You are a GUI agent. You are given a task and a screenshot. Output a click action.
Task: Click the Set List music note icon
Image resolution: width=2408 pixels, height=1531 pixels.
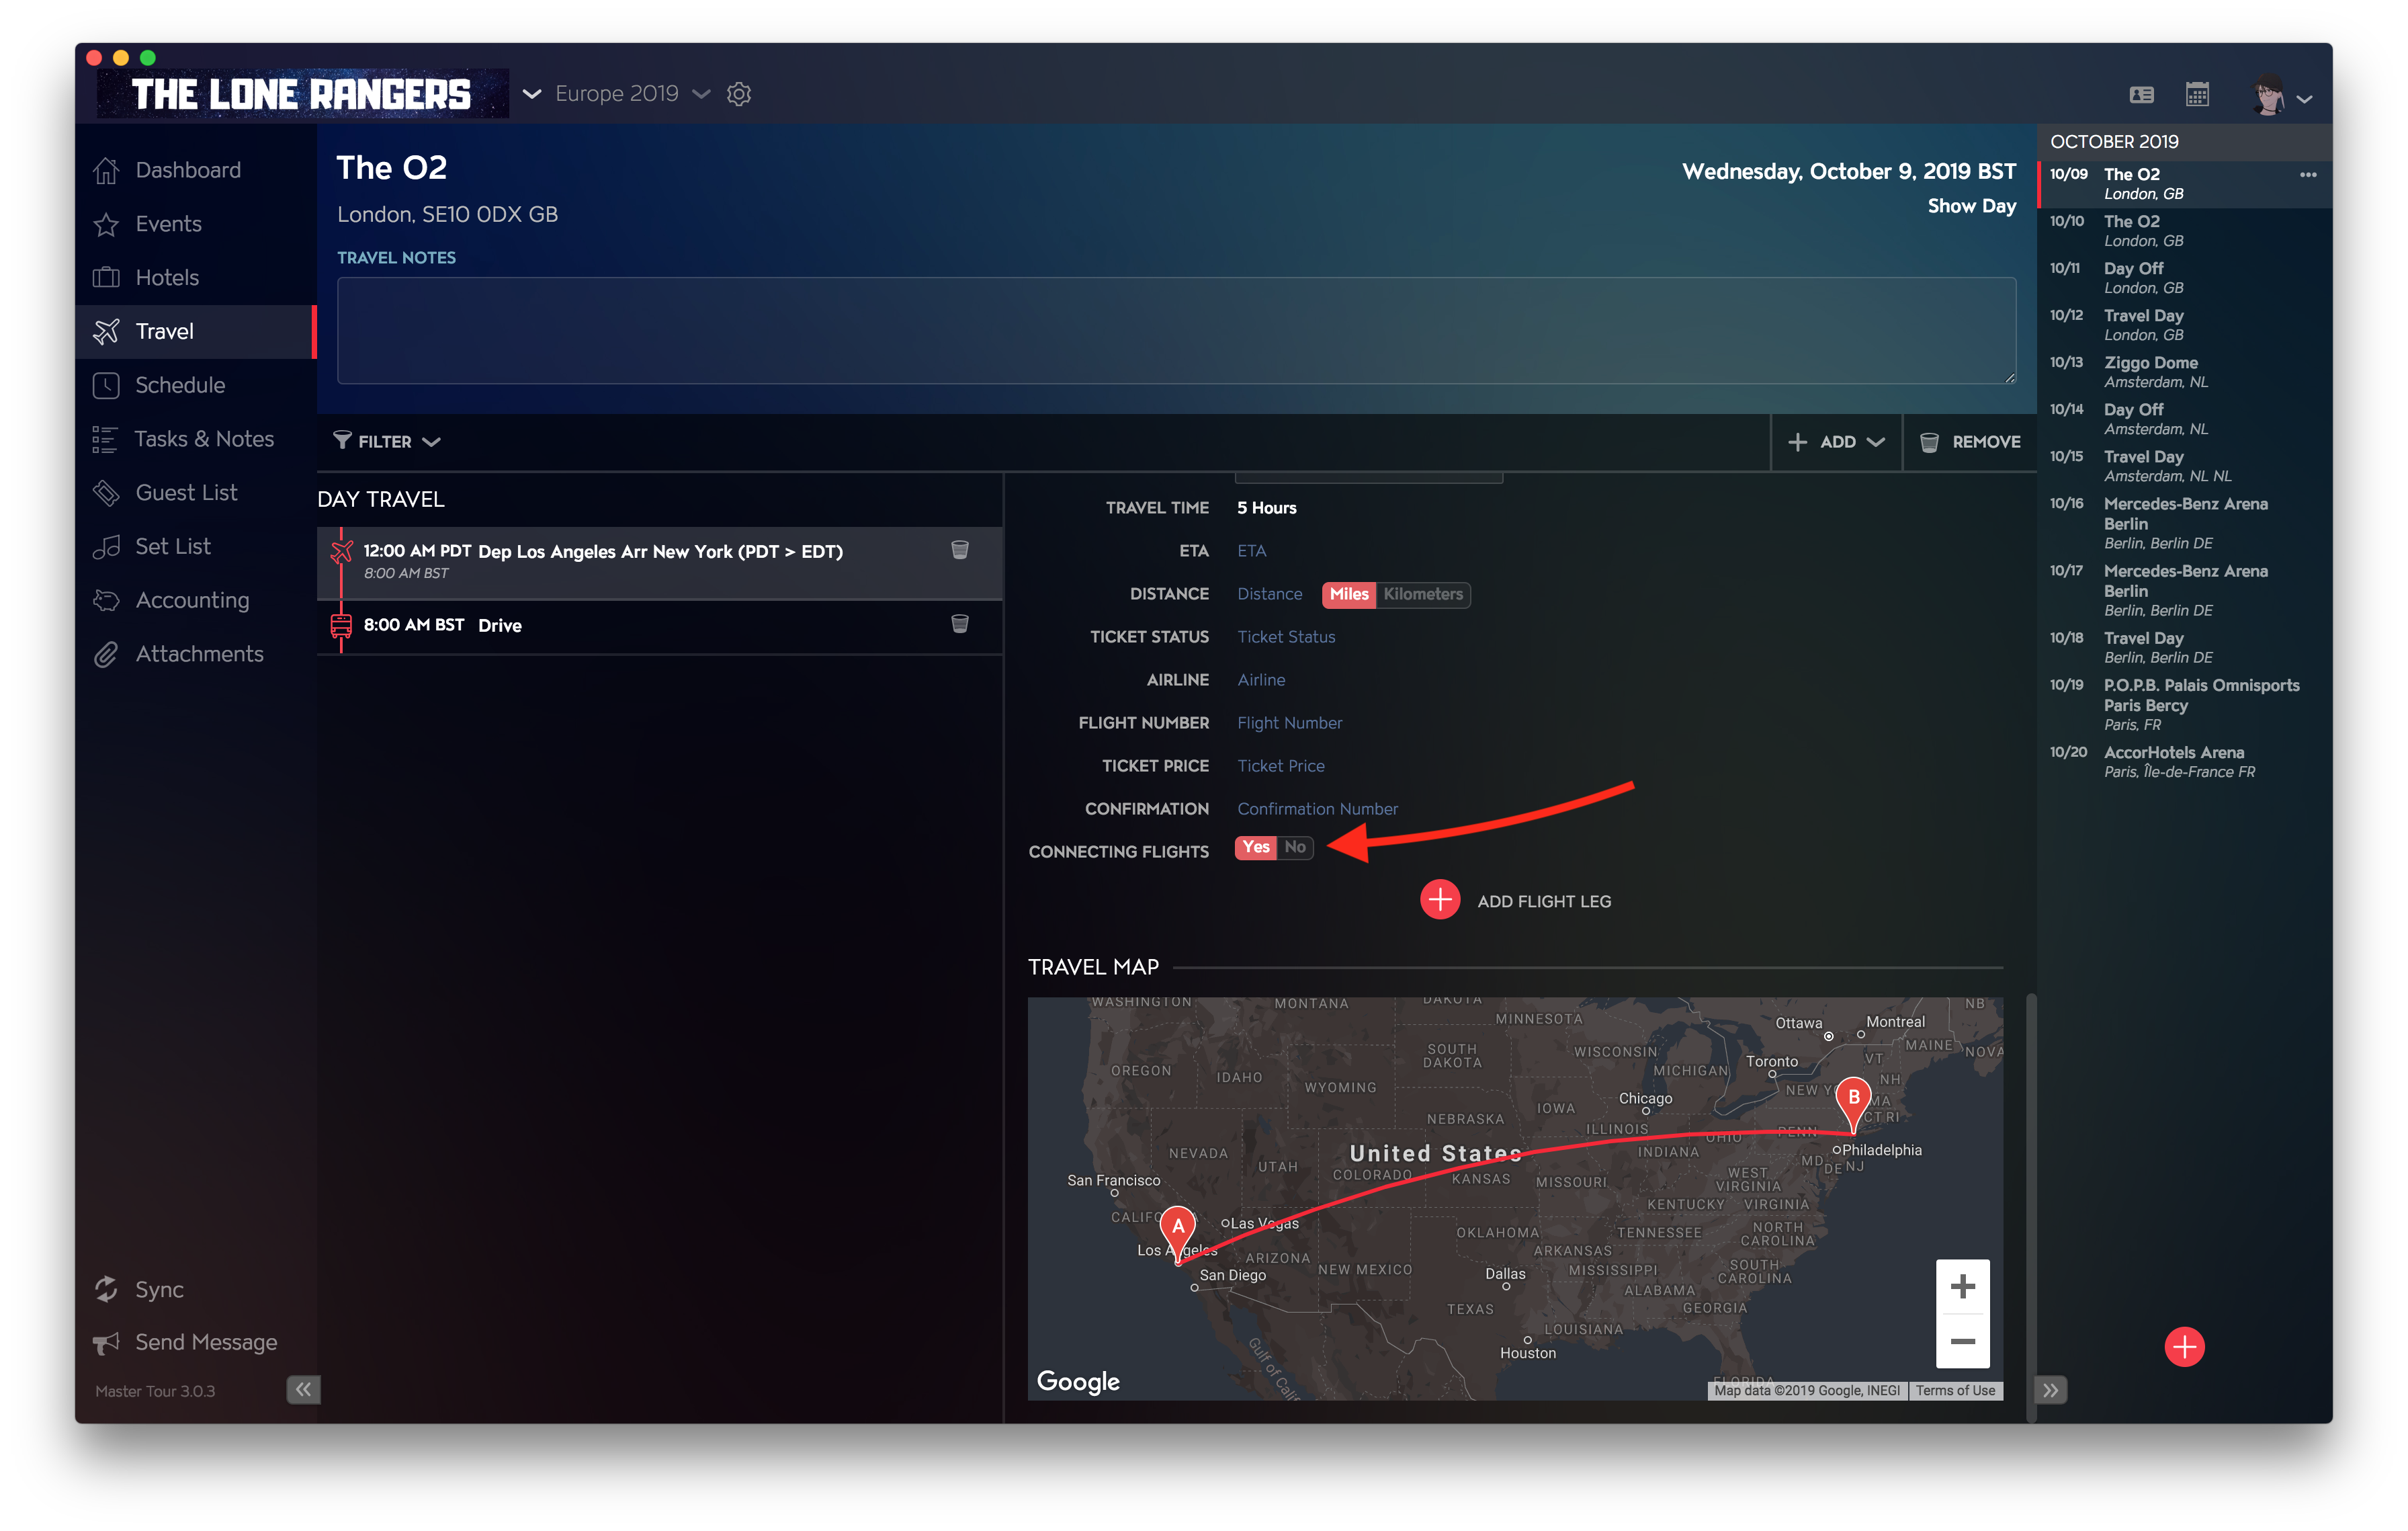point(107,546)
